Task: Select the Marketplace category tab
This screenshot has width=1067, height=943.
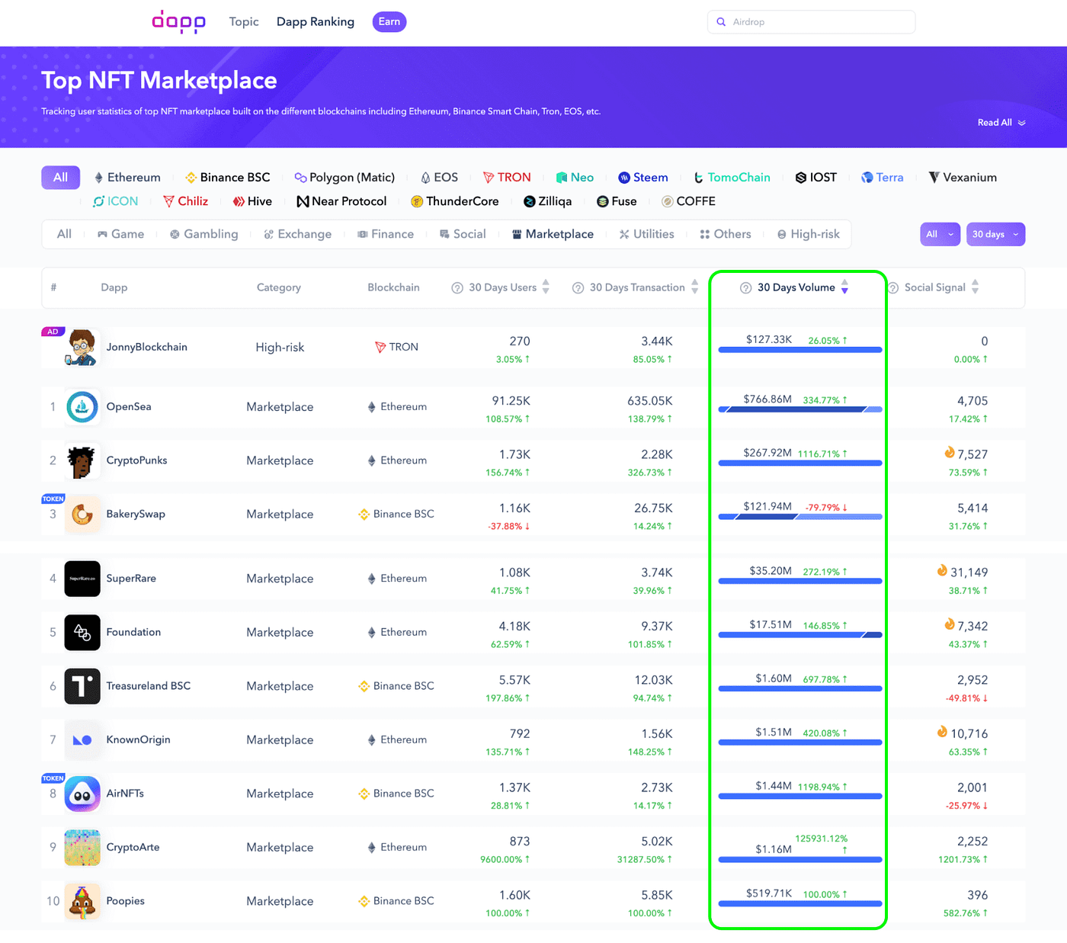Action: (x=553, y=235)
